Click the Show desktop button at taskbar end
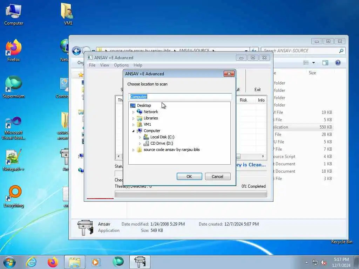 [x=357, y=262]
